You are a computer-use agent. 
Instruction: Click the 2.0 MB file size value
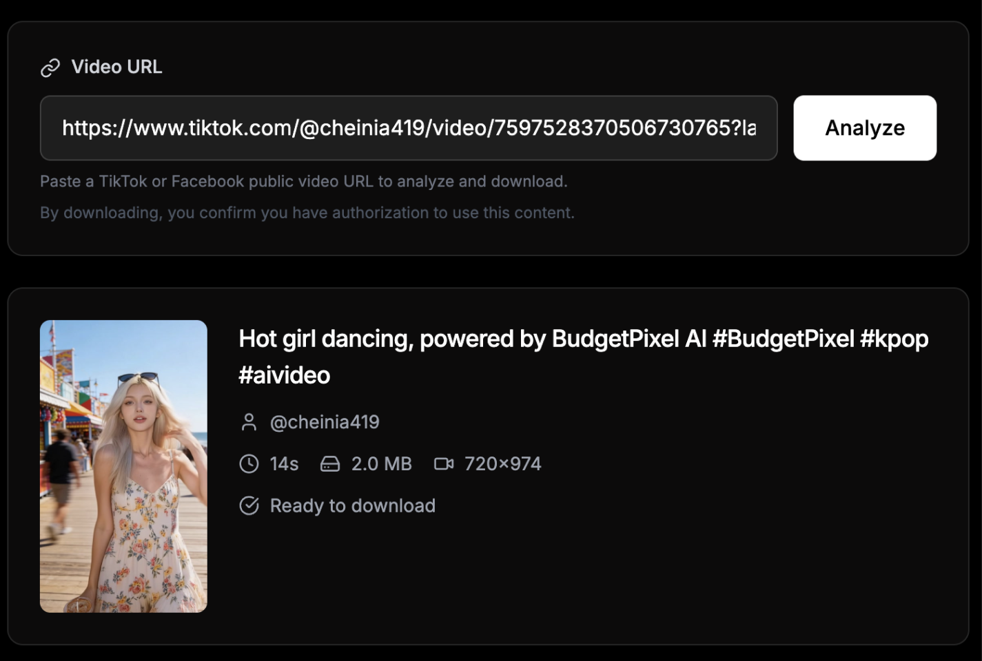(x=381, y=464)
